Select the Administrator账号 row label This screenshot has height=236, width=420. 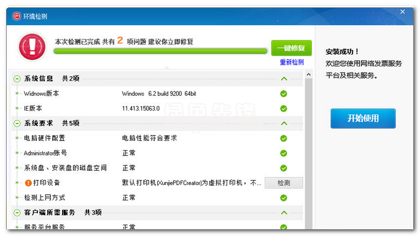pyautogui.click(x=45, y=153)
